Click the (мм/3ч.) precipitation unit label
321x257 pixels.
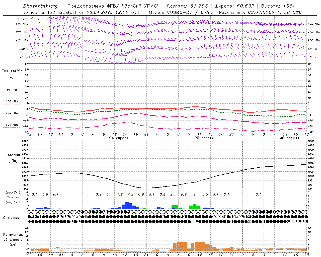point(13,193)
